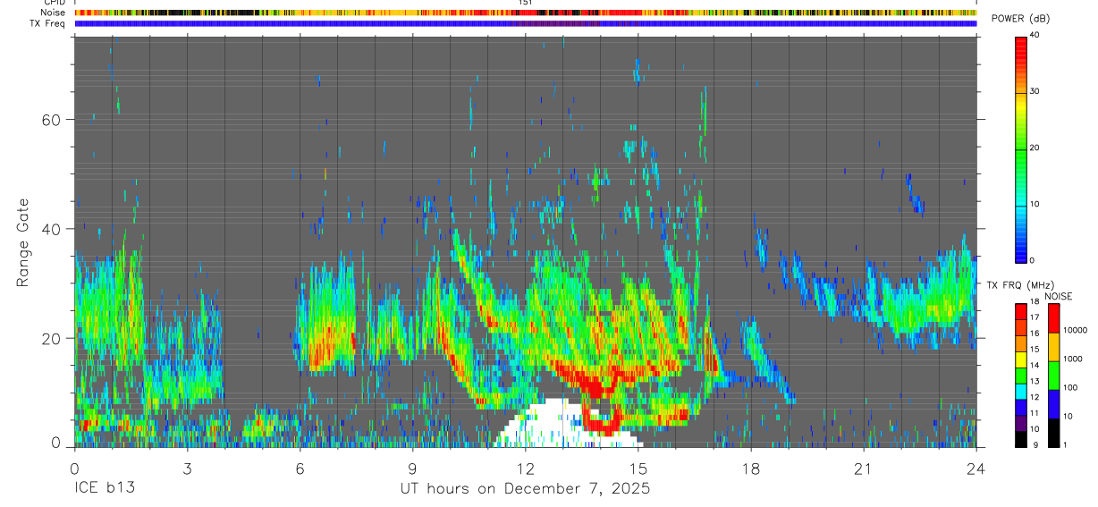
Task: Click the 30 label on POWER colorbar
Action: 1035,91
